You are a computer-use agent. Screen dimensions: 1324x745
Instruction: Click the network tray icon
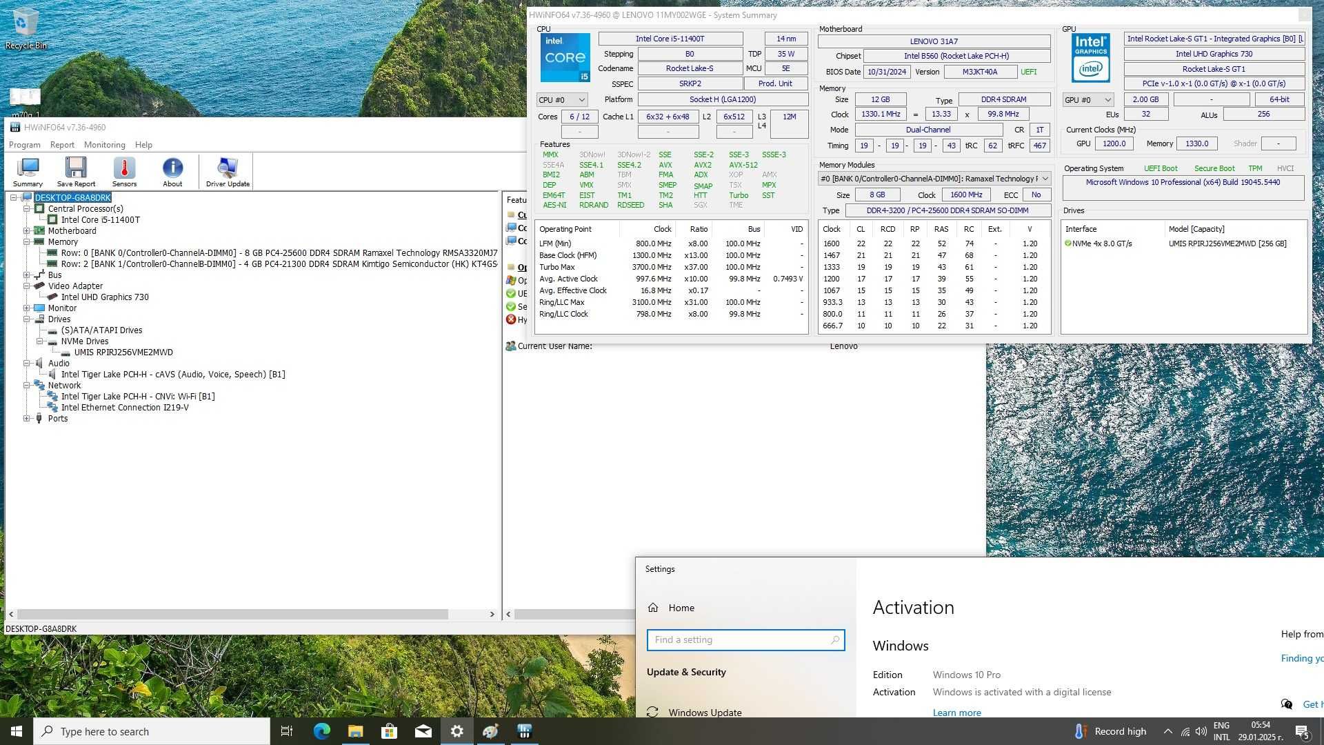click(1185, 731)
